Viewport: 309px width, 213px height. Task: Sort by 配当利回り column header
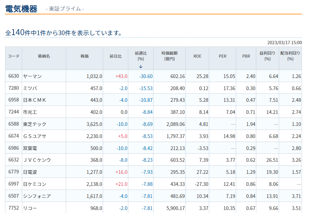pos(290,56)
